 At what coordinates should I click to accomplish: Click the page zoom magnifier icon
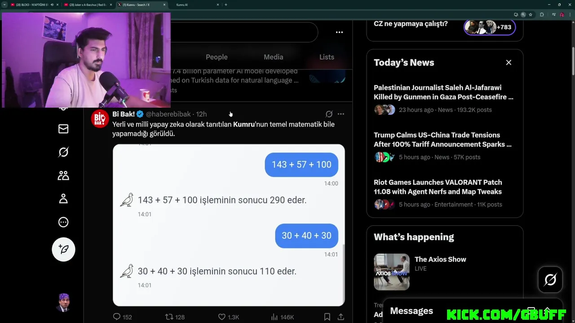523,14
